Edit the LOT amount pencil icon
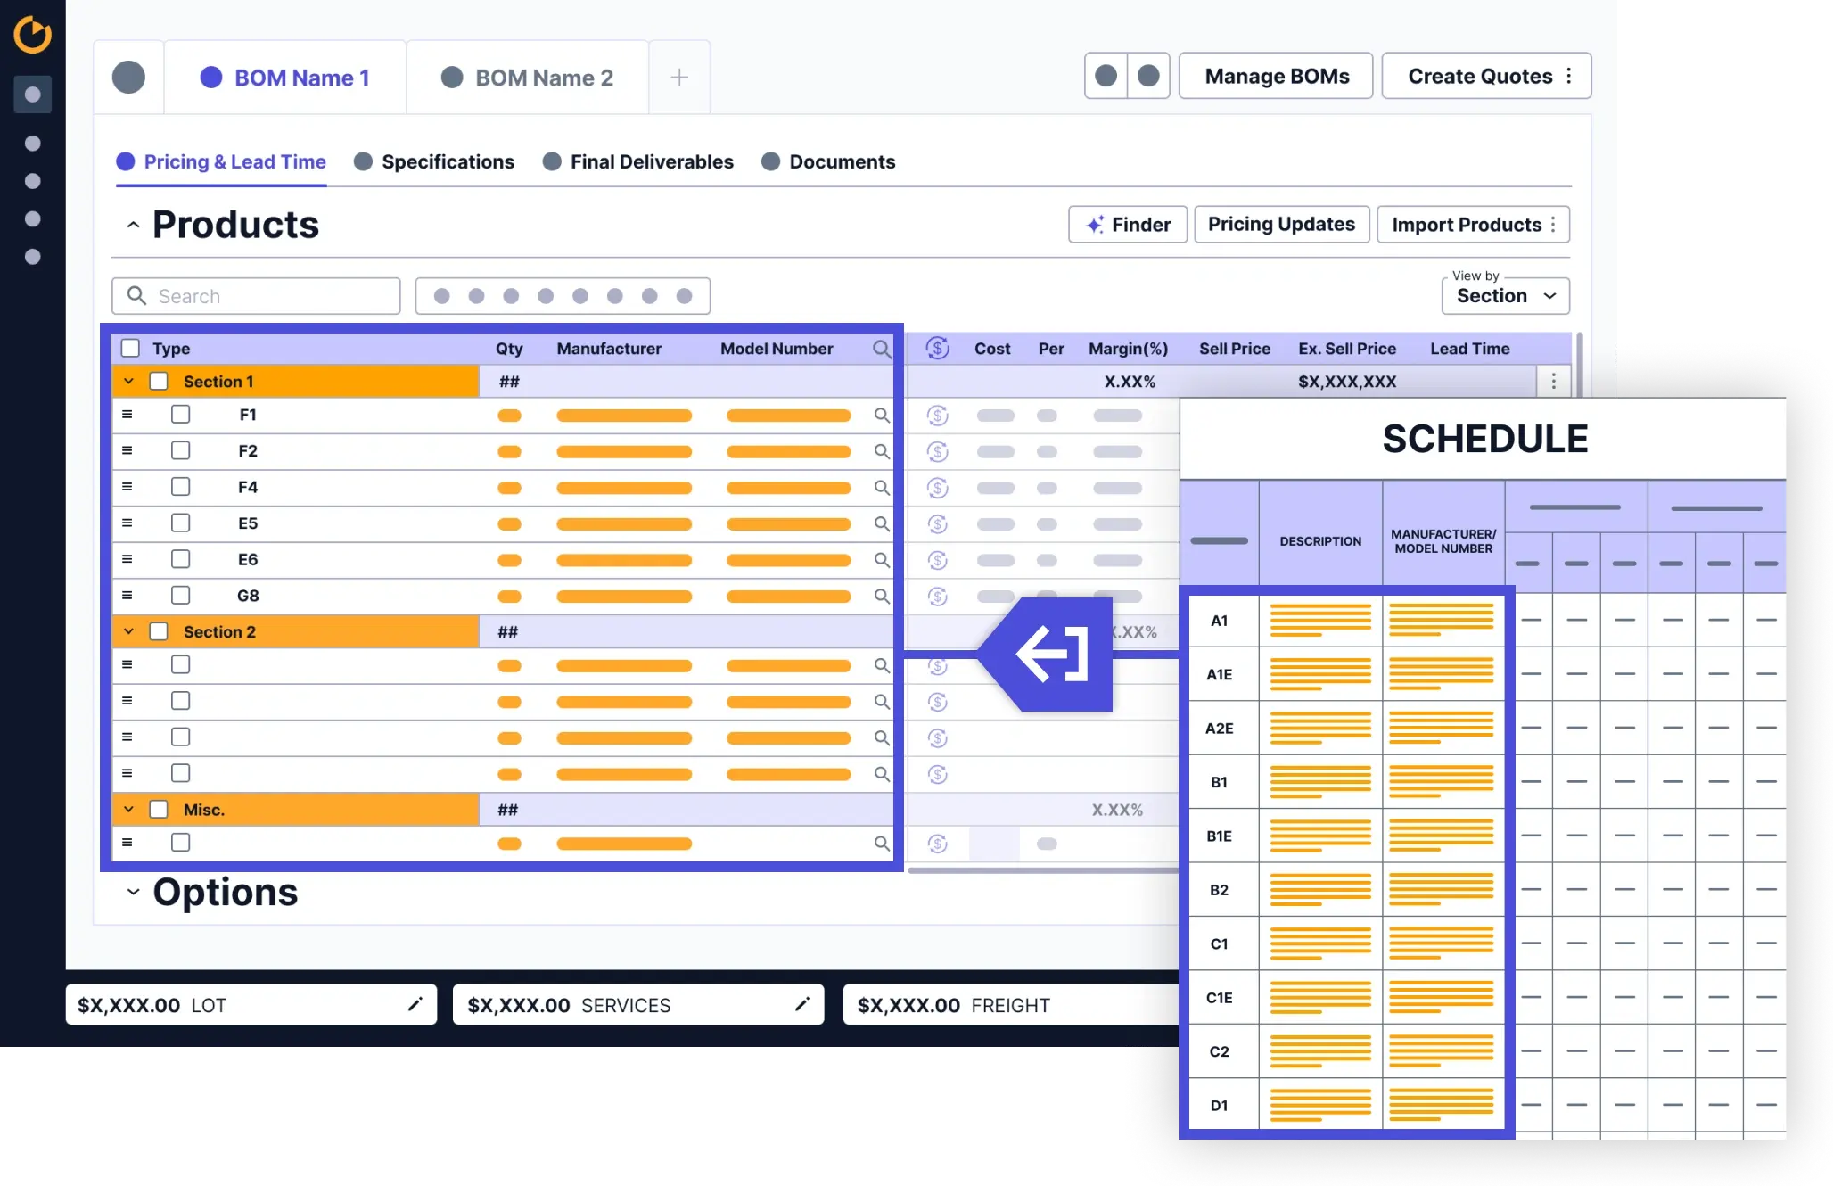 coord(415,1005)
